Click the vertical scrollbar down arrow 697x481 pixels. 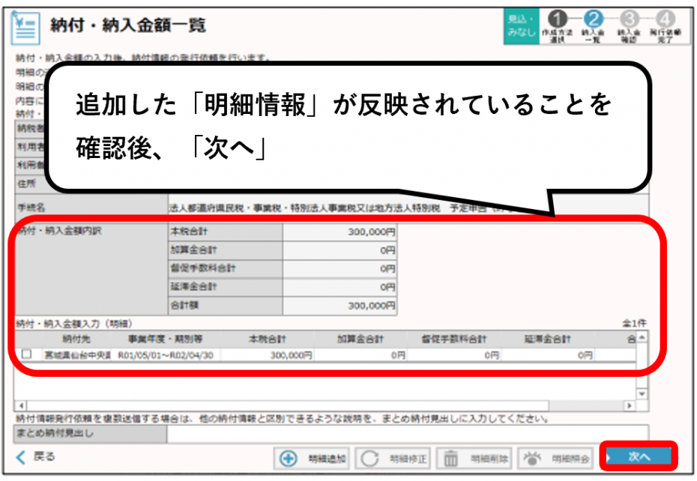(642, 393)
